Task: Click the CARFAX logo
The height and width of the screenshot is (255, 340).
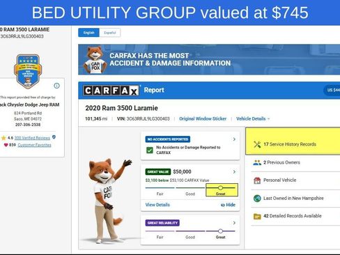Action: pyautogui.click(x=111, y=91)
